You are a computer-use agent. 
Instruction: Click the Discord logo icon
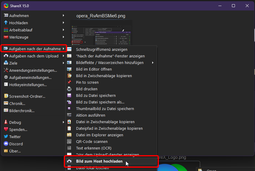pos(6,144)
